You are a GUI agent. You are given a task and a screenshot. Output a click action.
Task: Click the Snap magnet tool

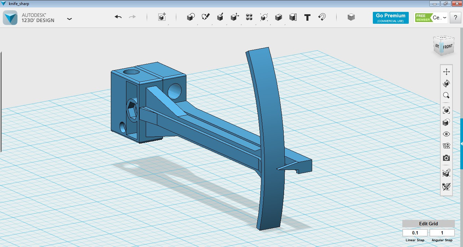coord(322,17)
